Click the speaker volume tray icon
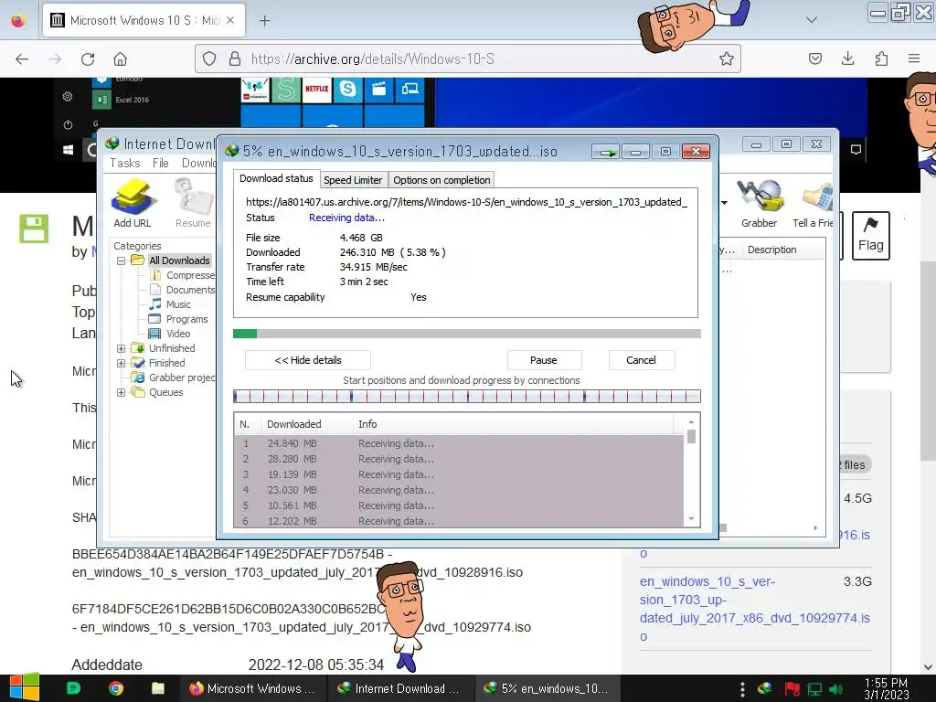This screenshot has height=702, width=936. (835, 689)
